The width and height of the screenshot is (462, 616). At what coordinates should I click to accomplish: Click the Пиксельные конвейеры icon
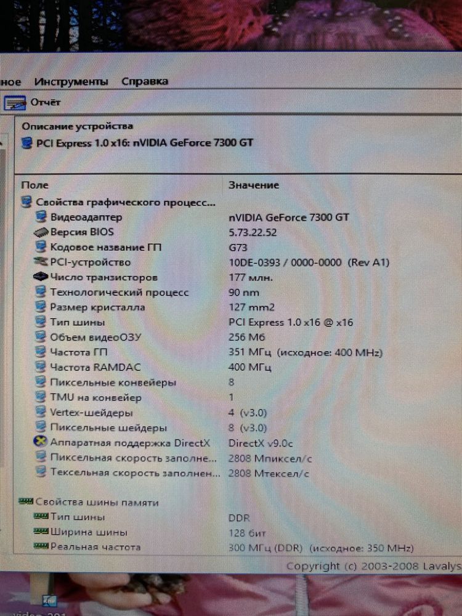click(x=41, y=382)
